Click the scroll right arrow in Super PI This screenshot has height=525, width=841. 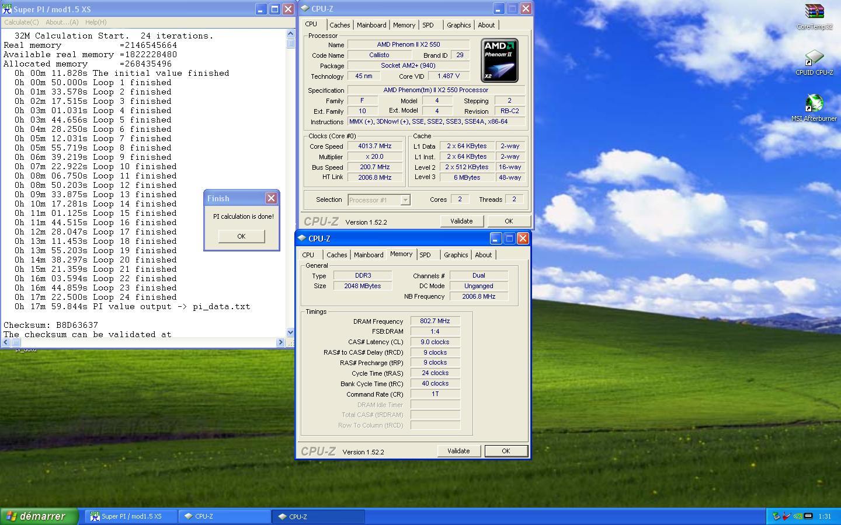pyautogui.click(x=280, y=342)
